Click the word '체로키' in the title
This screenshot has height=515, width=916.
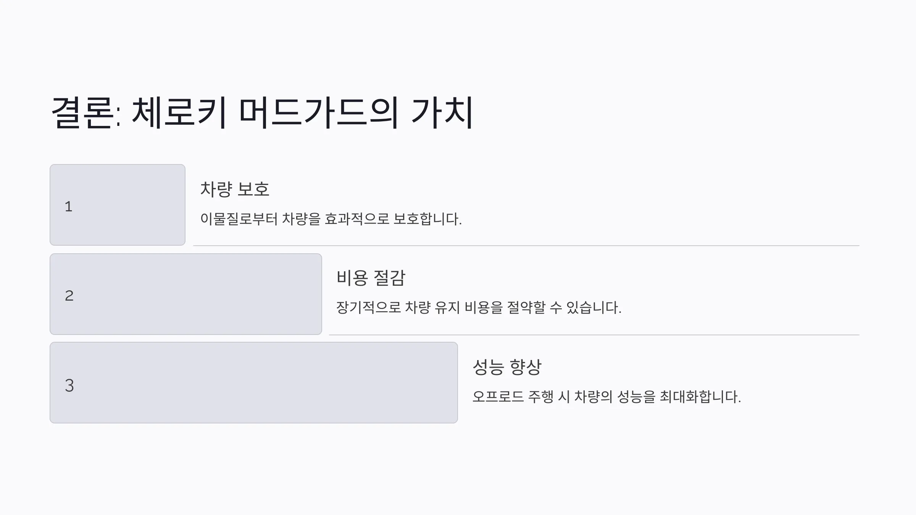(x=179, y=113)
